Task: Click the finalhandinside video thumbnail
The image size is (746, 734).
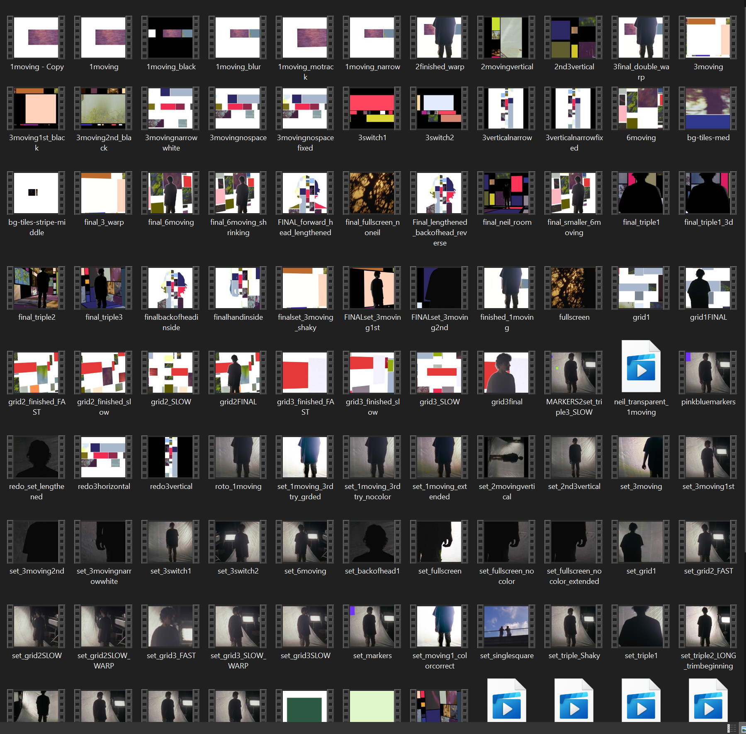Action: tap(238, 288)
